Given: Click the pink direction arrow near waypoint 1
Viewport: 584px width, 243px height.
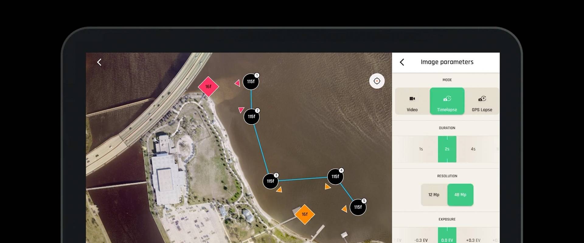Looking at the screenshot, I should [237, 83].
